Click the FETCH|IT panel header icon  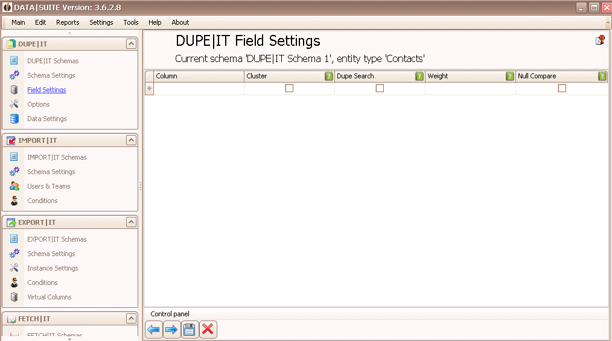point(11,319)
